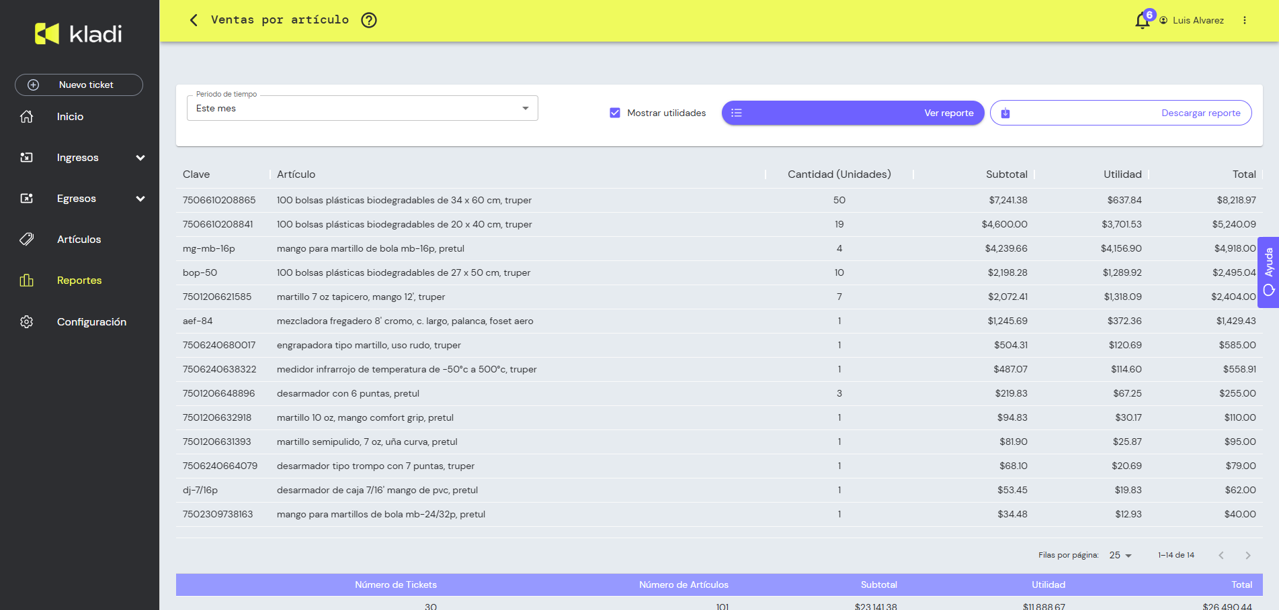
Task: Open Ingresos menu item
Action: 79,158
